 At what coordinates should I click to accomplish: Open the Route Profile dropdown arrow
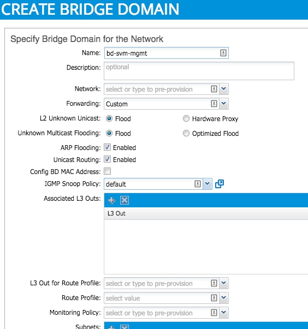tap(224, 298)
